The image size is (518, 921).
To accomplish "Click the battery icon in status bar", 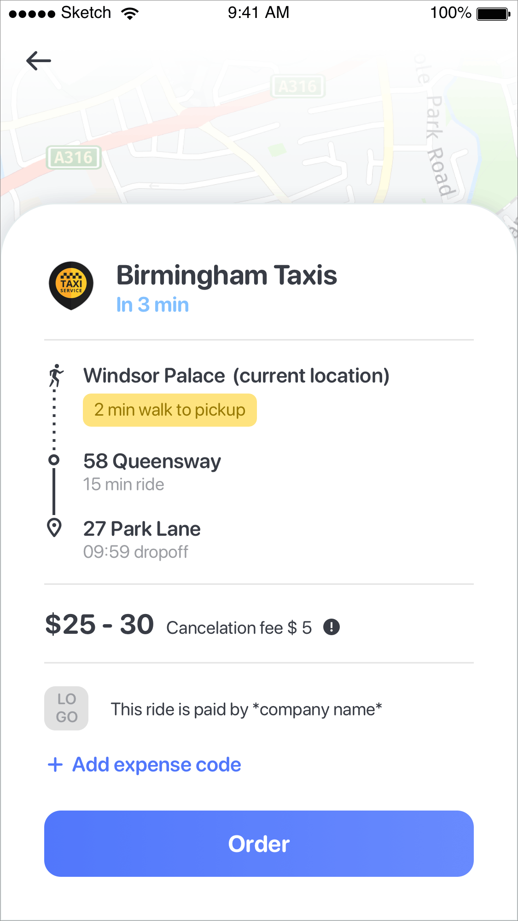I will click(x=493, y=14).
